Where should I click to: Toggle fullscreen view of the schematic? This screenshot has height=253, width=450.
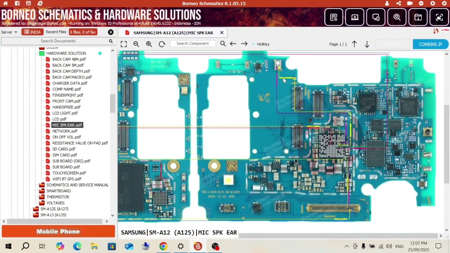click(123, 44)
